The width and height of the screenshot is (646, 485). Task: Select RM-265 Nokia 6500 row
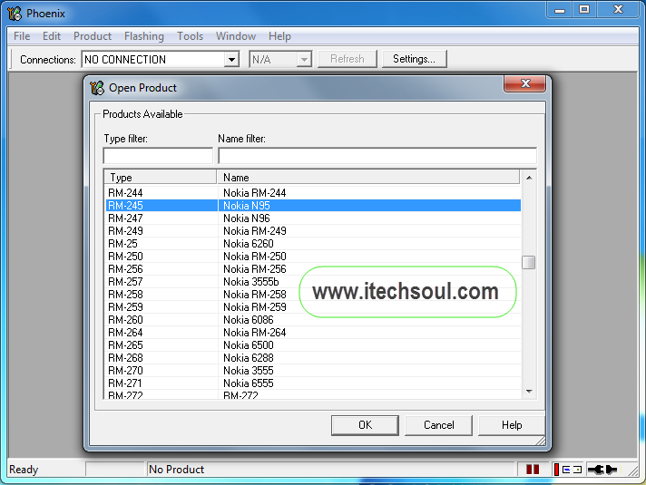313,345
